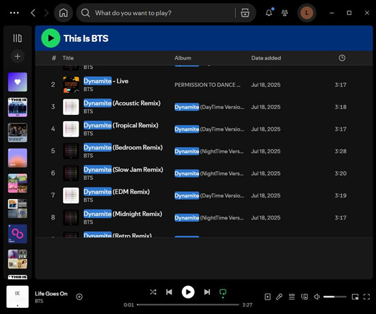
Task: Open BTS artist link under Dynamite - Live
Action: click(x=88, y=90)
